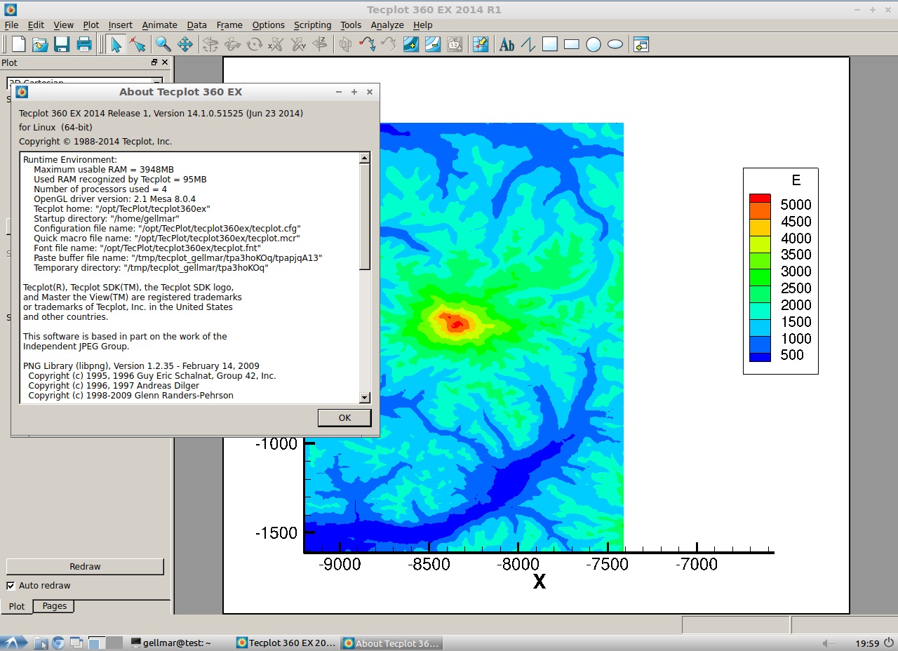
Task: Click the Y-axis rotate tool icon
Action: point(298,44)
